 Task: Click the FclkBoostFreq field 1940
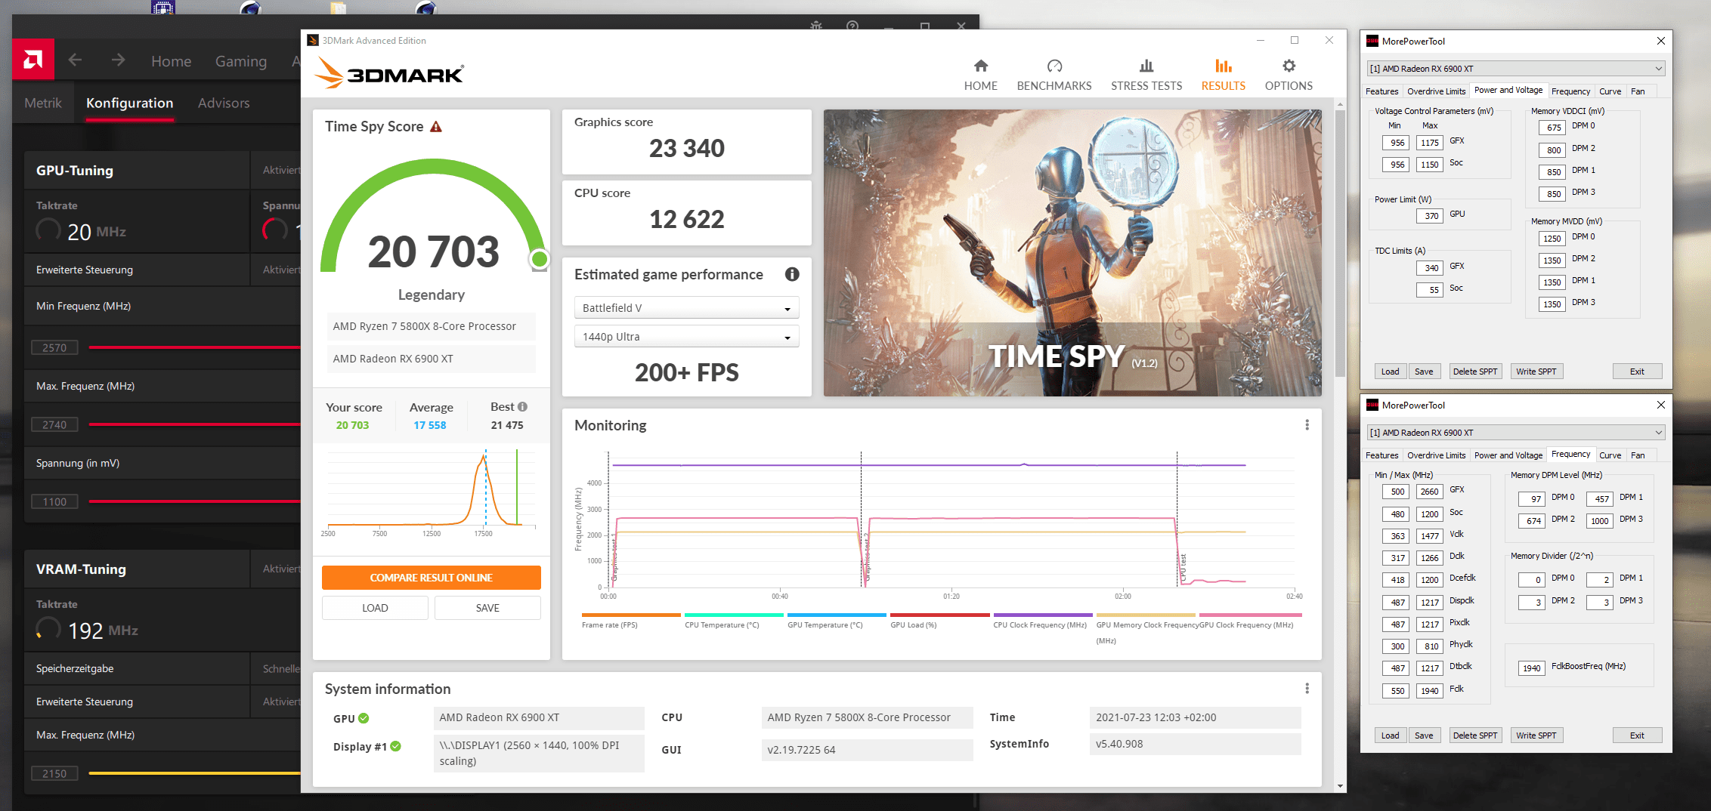pos(1531,668)
